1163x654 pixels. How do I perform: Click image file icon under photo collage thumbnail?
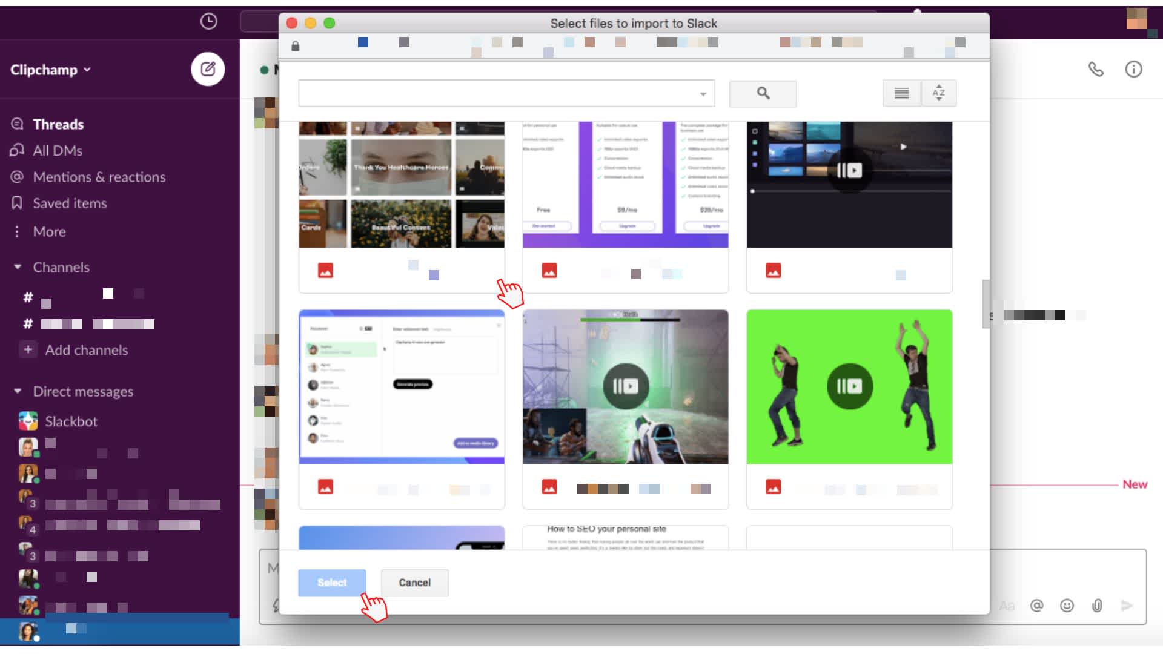(325, 271)
